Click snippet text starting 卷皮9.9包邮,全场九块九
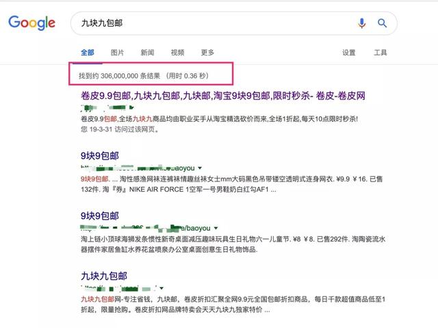 click(x=219, y=119)
